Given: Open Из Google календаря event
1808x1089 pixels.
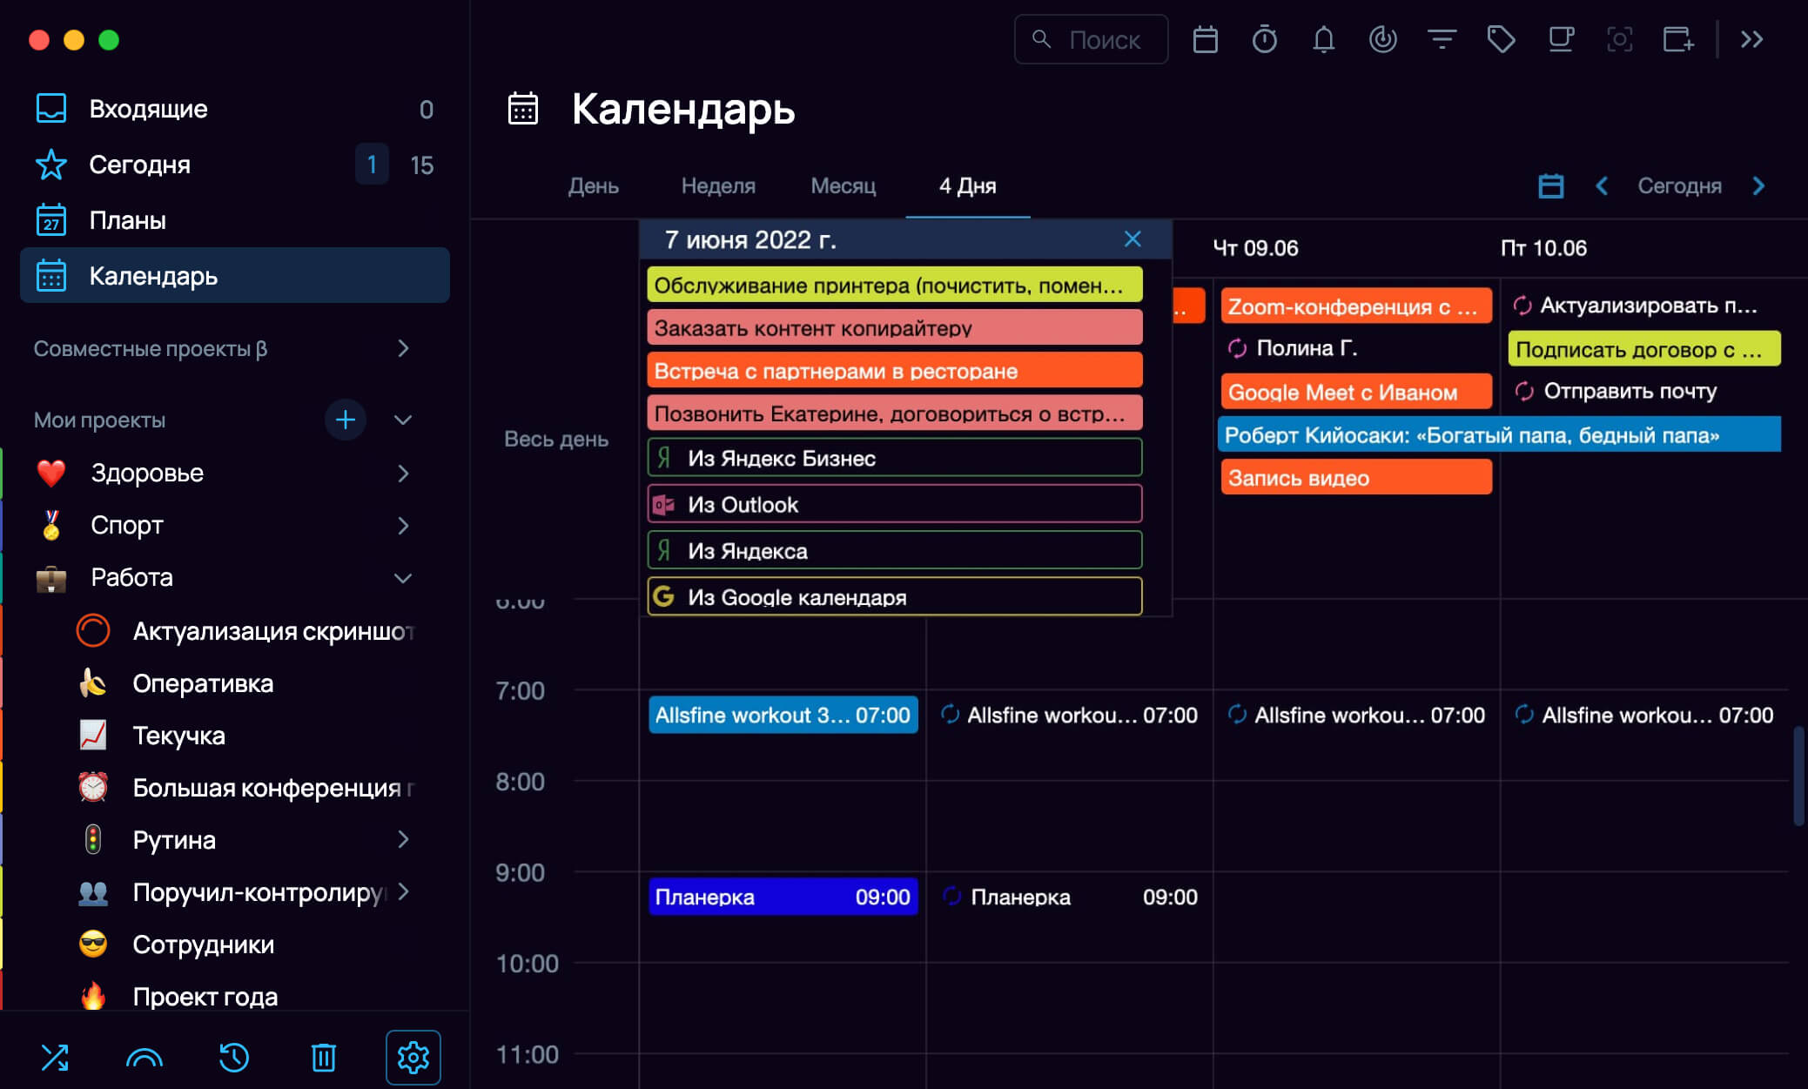Looking at the screenshot, I should 895,596.
